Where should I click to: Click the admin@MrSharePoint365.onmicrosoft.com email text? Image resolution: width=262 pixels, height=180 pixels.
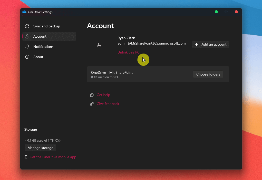(152, 43)
